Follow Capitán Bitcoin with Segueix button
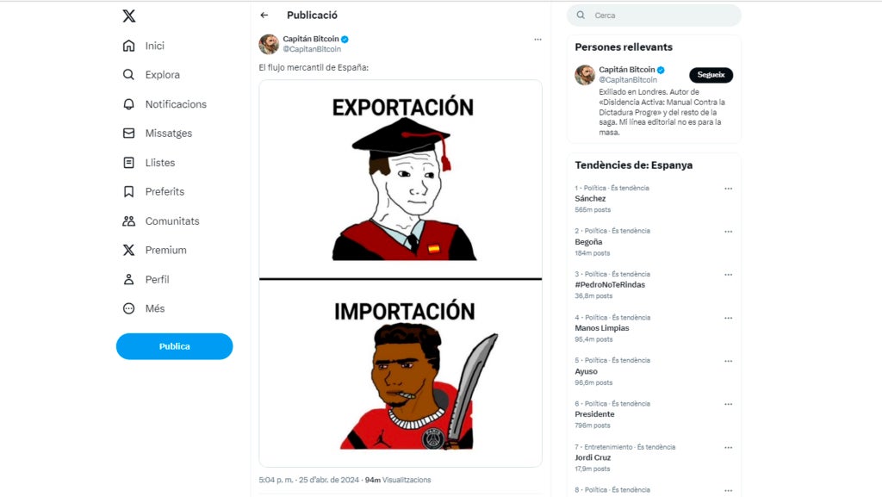This screenshot has width=882, height=497. [711, 75]
